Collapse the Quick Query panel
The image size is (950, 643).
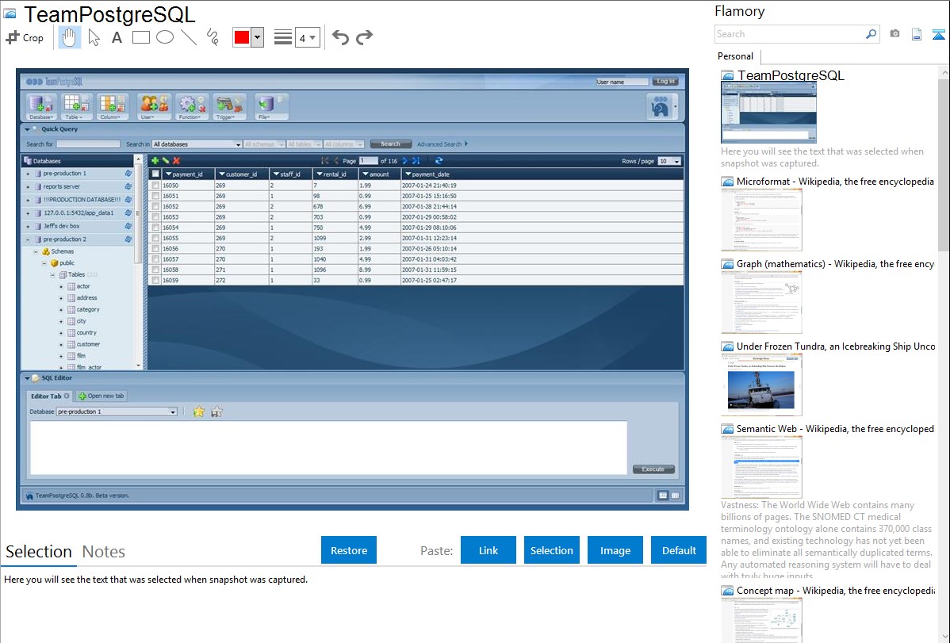[x=27, y=129]
